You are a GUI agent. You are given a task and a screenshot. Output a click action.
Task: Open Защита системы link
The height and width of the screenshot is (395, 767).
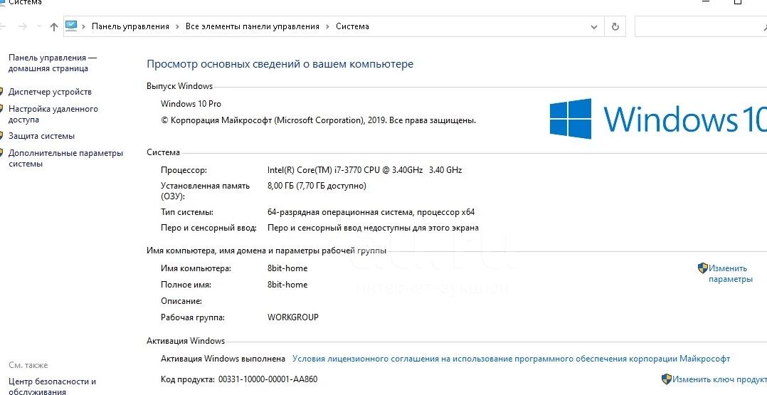[x=41, y=136]
